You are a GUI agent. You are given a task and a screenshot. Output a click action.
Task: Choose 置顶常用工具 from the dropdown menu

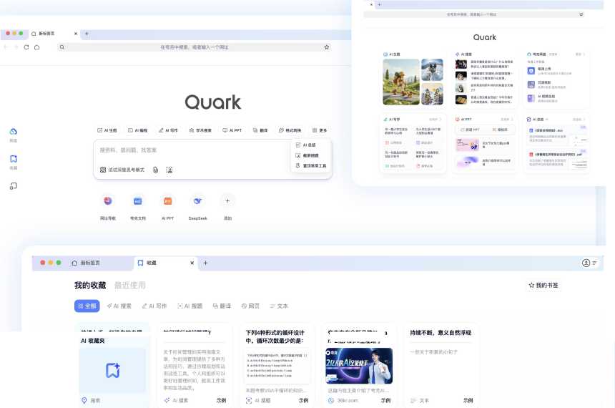click(x=310, y=166)
